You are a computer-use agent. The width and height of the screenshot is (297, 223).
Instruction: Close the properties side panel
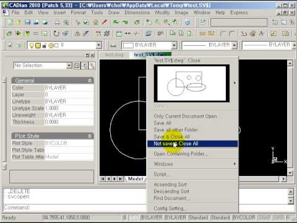tap(93, 55)
